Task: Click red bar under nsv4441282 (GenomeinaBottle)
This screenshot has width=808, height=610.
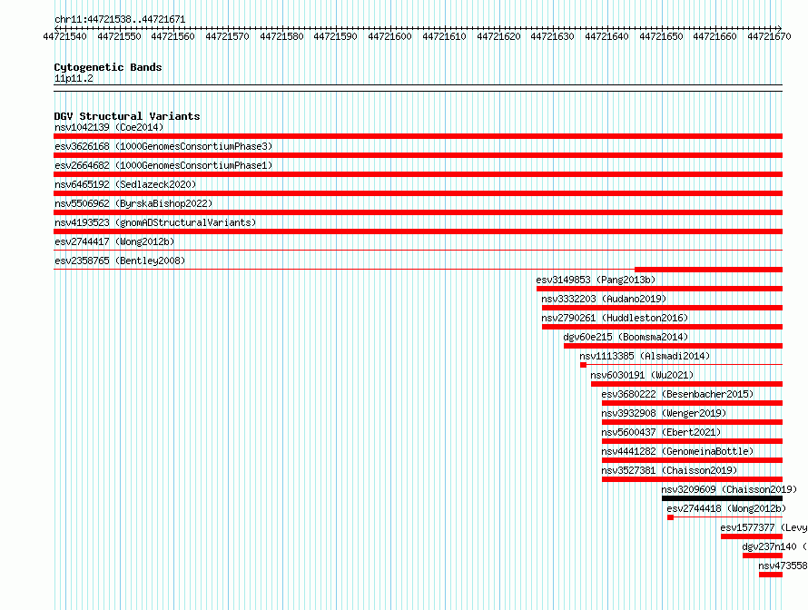Action: coord(692,460)
